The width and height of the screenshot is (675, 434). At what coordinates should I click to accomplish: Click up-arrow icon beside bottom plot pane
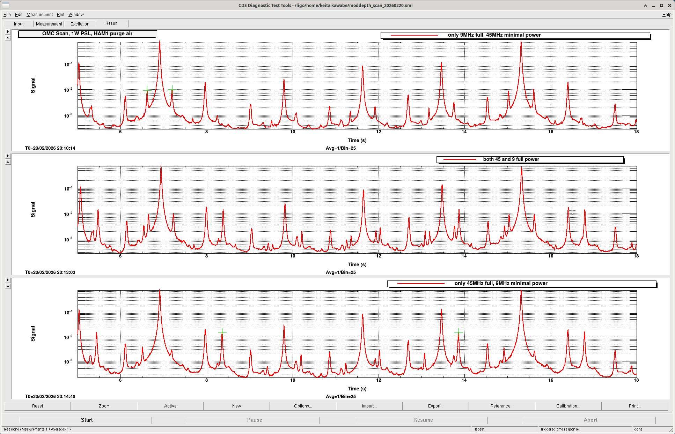click(8, 286)
